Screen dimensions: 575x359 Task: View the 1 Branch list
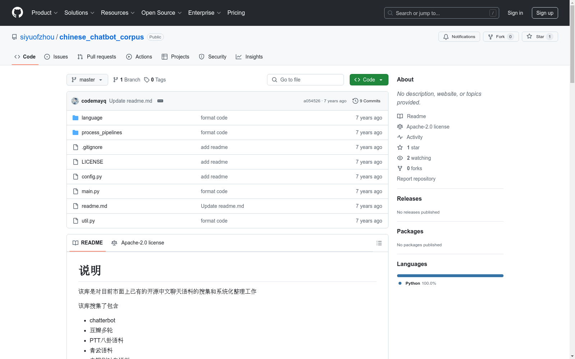pyautogui.click(x=126, y=80)
